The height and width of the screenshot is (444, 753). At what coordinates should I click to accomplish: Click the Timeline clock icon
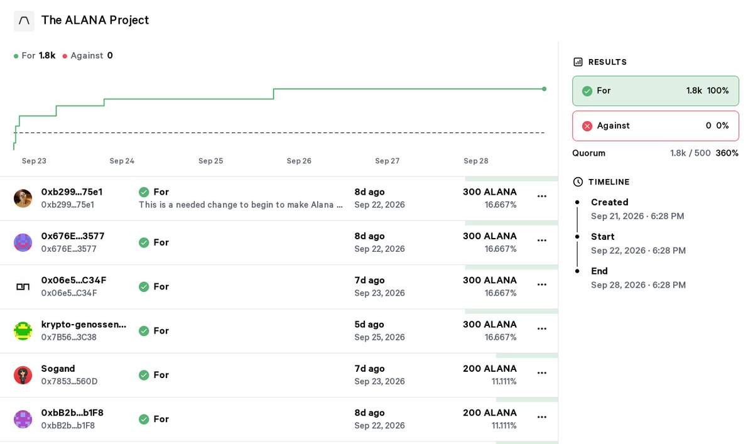click(578, 182)
